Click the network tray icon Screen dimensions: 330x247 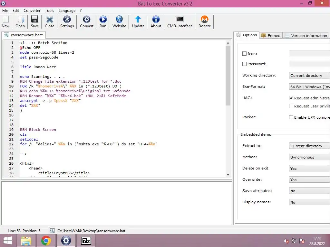[294, 241]
